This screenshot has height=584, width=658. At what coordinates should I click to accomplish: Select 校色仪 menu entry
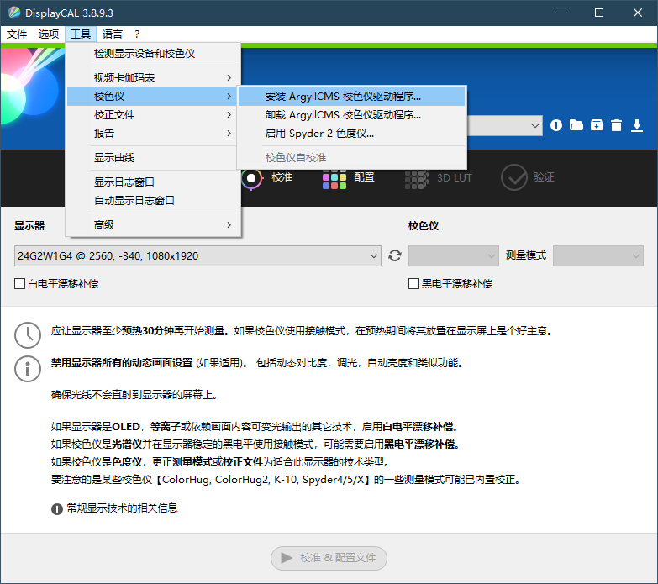pos(153,97)
